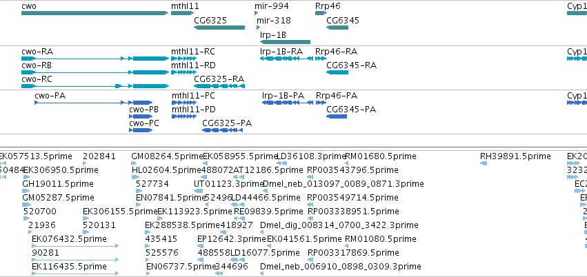Select the mthl11-RD transcript

183,72
